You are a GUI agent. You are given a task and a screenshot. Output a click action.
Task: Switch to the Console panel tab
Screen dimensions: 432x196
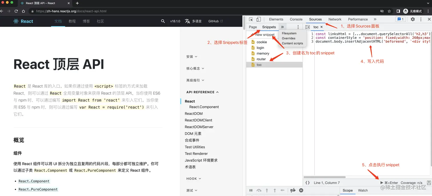[296, 19]
